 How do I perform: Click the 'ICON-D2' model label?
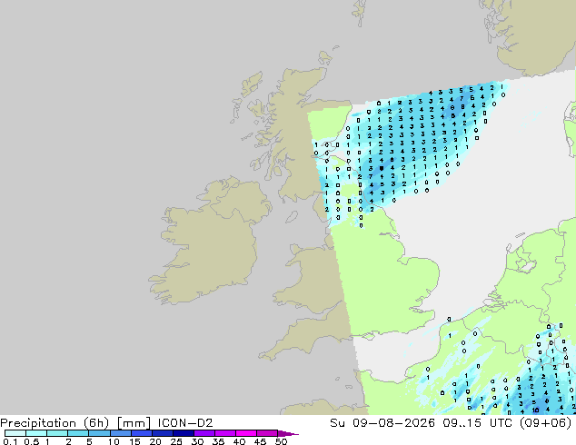pos(185,423)
